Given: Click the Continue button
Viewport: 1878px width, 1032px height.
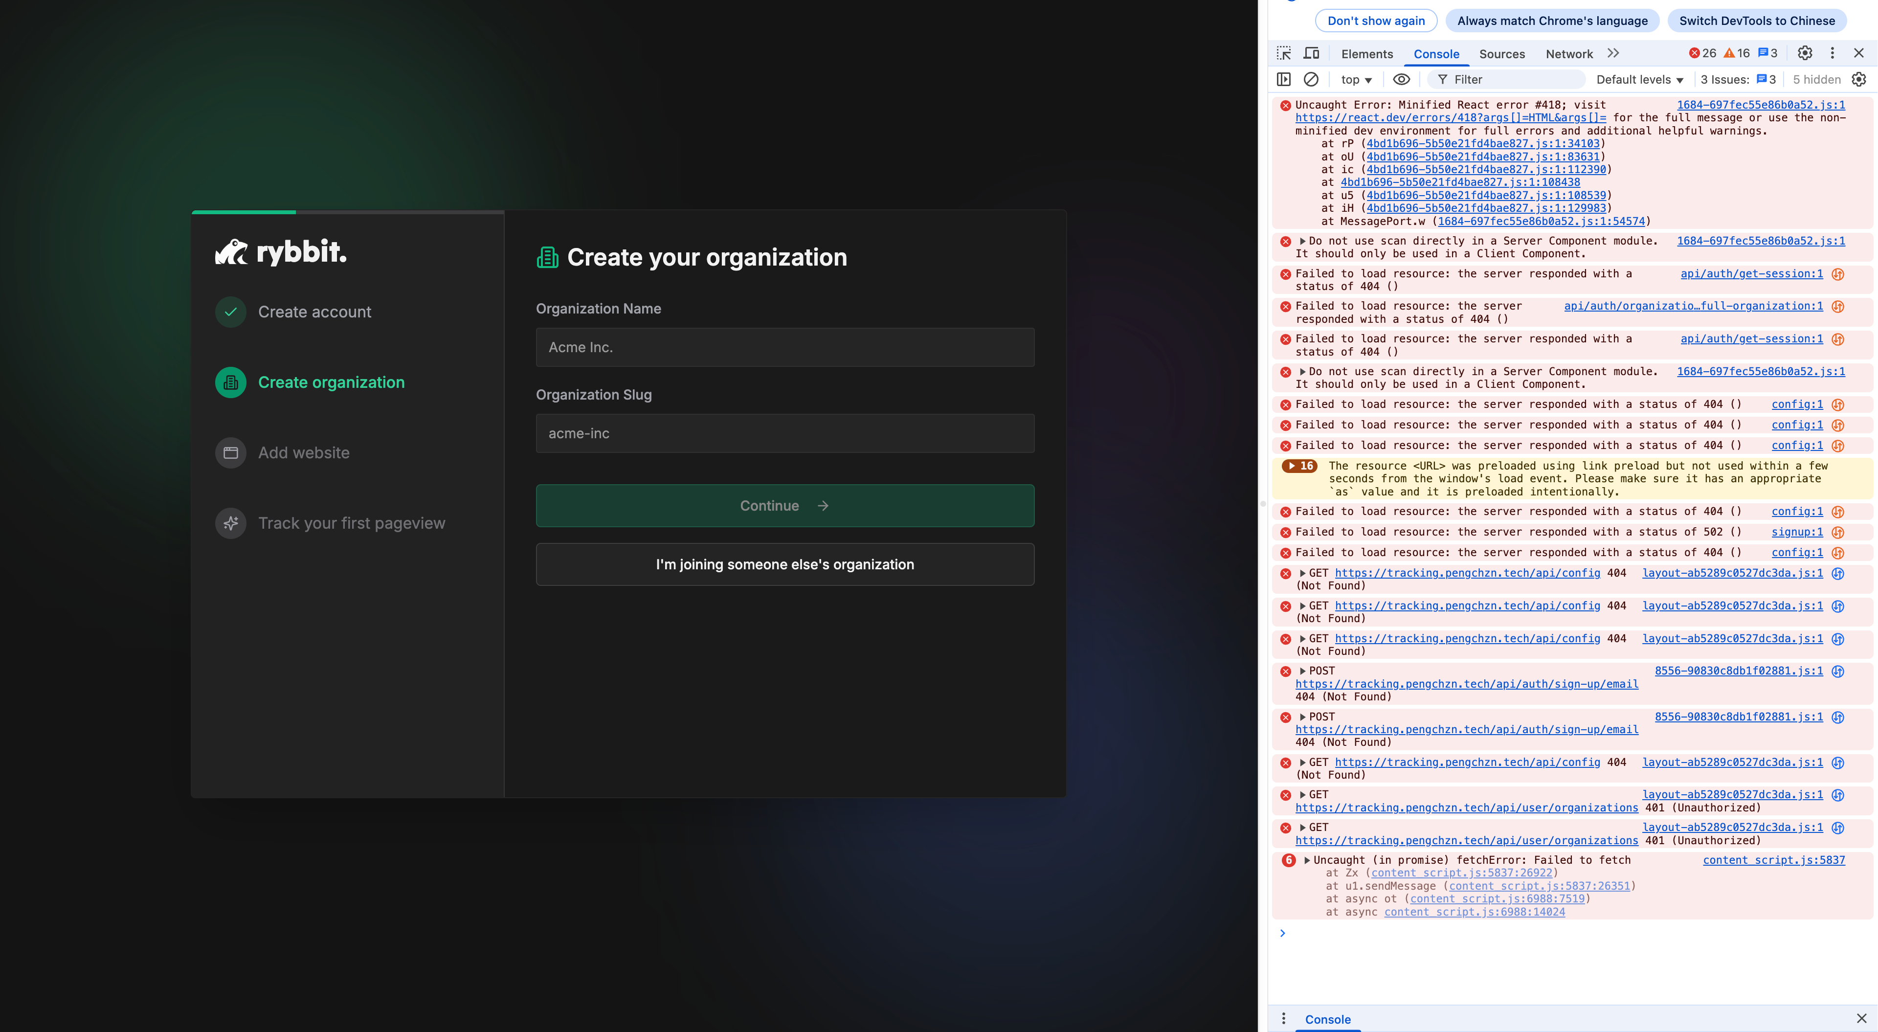Looking at the screenshot, I should click(784, 506).
